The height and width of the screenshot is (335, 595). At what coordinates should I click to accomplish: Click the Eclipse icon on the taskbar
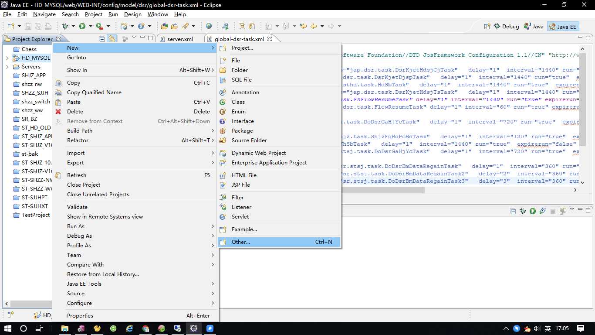point(194,328)
